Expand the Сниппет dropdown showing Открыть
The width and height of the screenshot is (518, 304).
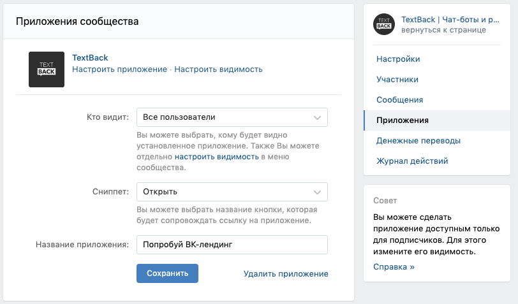[x=232, y=192]
